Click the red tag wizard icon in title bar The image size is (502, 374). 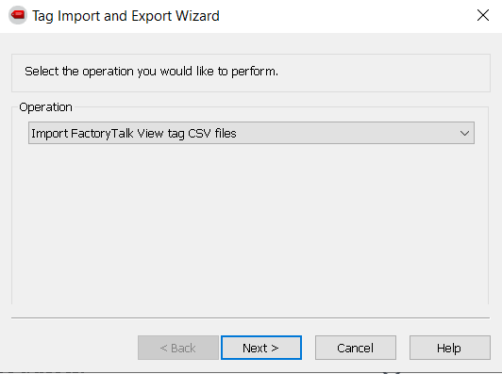(18, 15)
